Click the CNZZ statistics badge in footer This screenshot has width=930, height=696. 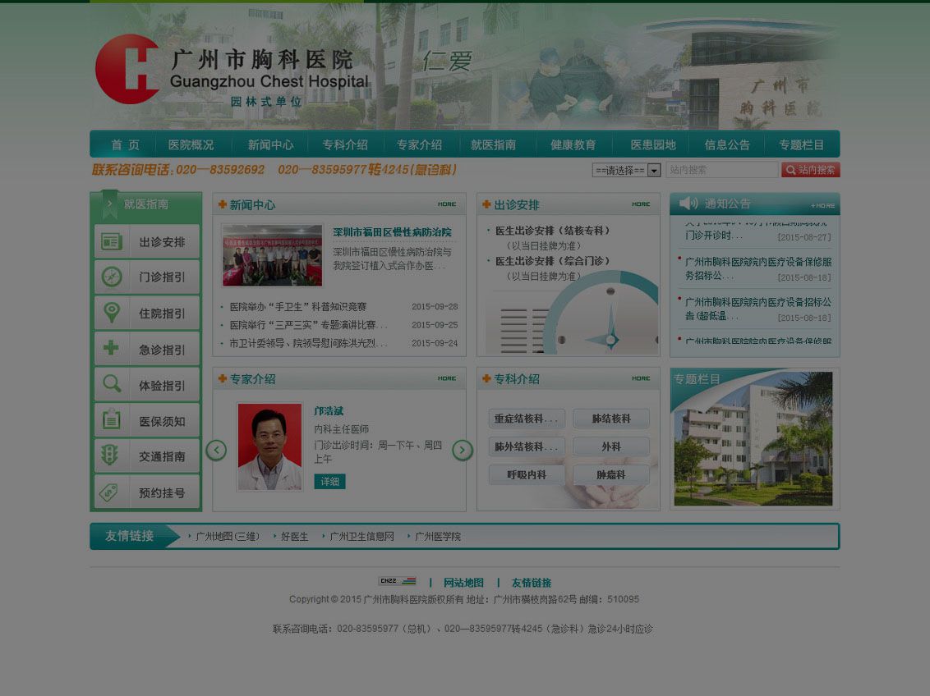tap(398, 582)
